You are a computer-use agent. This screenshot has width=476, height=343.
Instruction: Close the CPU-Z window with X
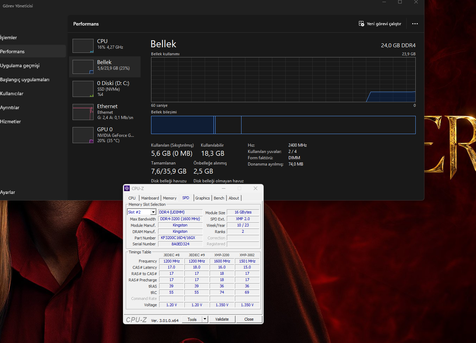coord(256,188)
